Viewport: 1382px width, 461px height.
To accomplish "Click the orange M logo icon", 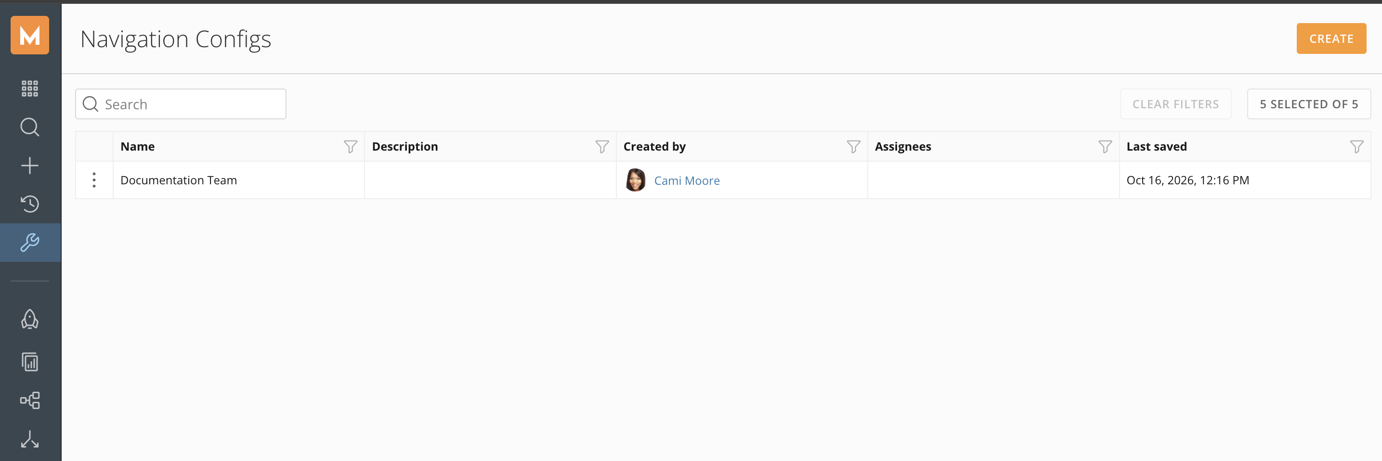I will 30,36.
